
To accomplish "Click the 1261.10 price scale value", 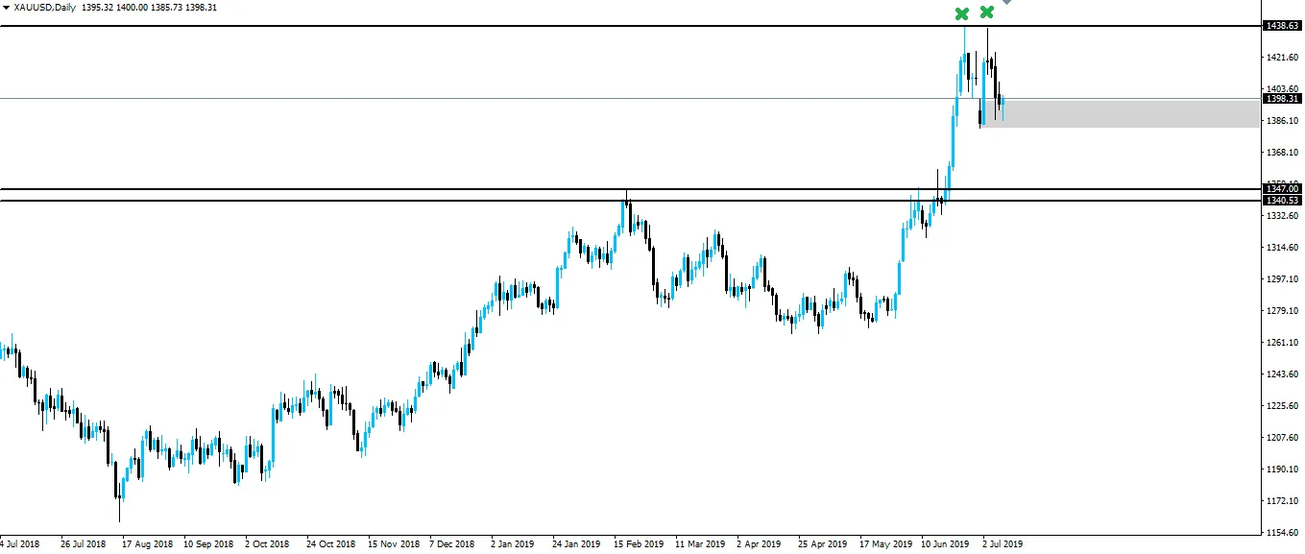I will [x=1282, y=343].
